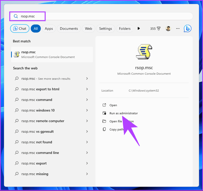Open the three-dot options menu

(x=178, y=29)
